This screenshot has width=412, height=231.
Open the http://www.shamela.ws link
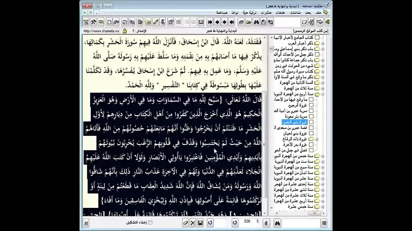pyautogui.click(x=101, y=31)
